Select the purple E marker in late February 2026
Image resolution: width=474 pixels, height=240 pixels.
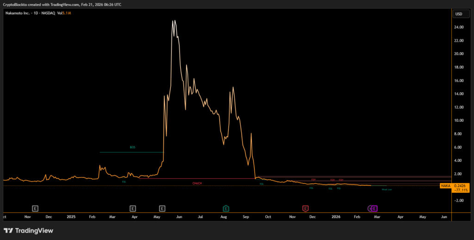point(374,208)
